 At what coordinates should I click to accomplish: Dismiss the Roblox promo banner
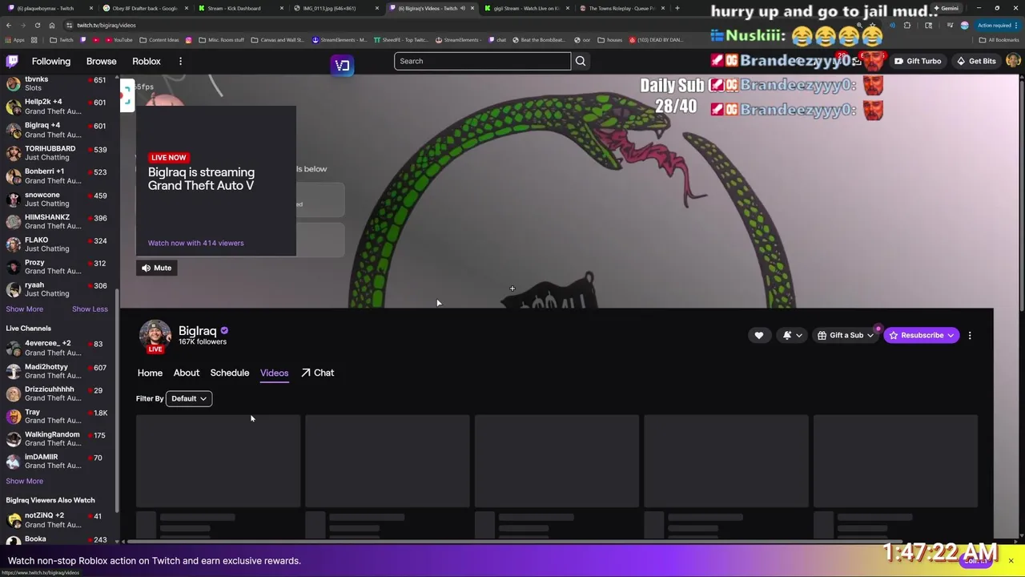point(1011,560)
